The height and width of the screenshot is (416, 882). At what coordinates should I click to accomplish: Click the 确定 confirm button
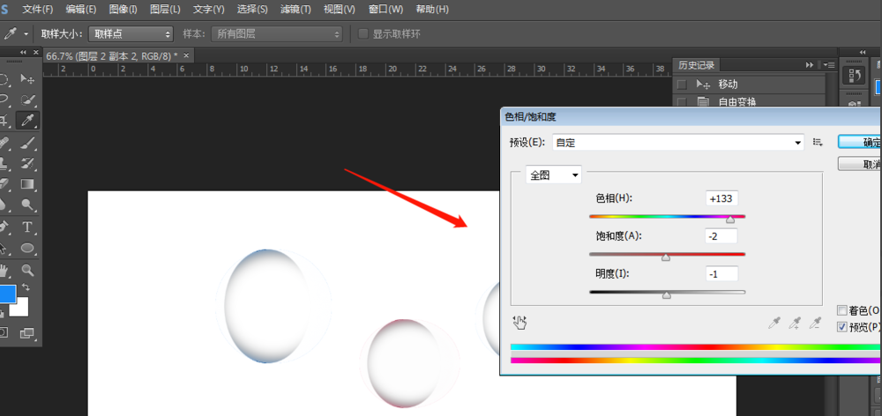[x=860, y=142]
